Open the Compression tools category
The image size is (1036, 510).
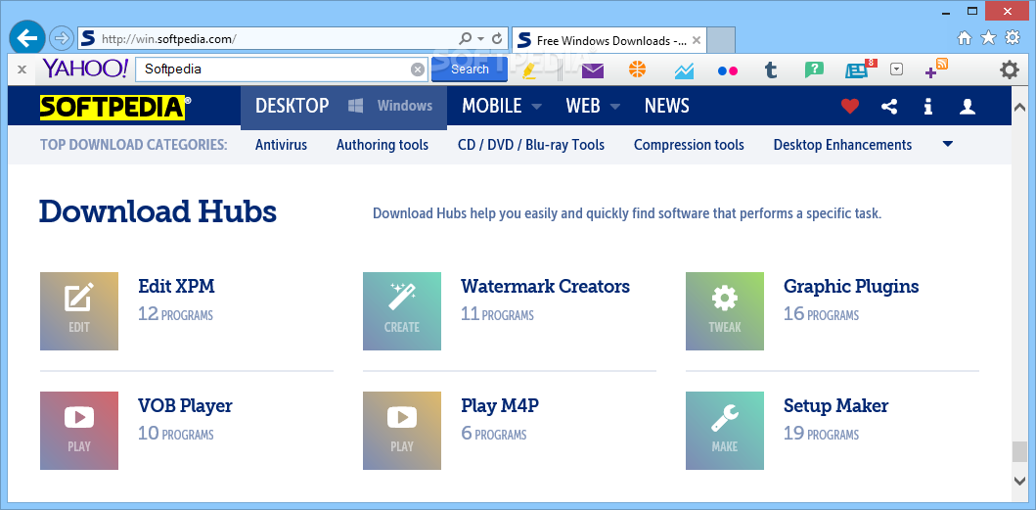(x=689, y=145)
